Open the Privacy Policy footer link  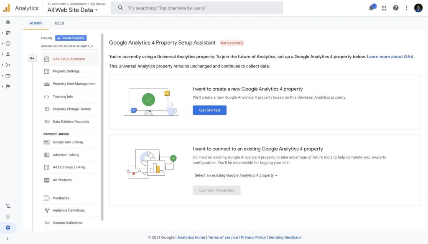(x=253, y=237)
